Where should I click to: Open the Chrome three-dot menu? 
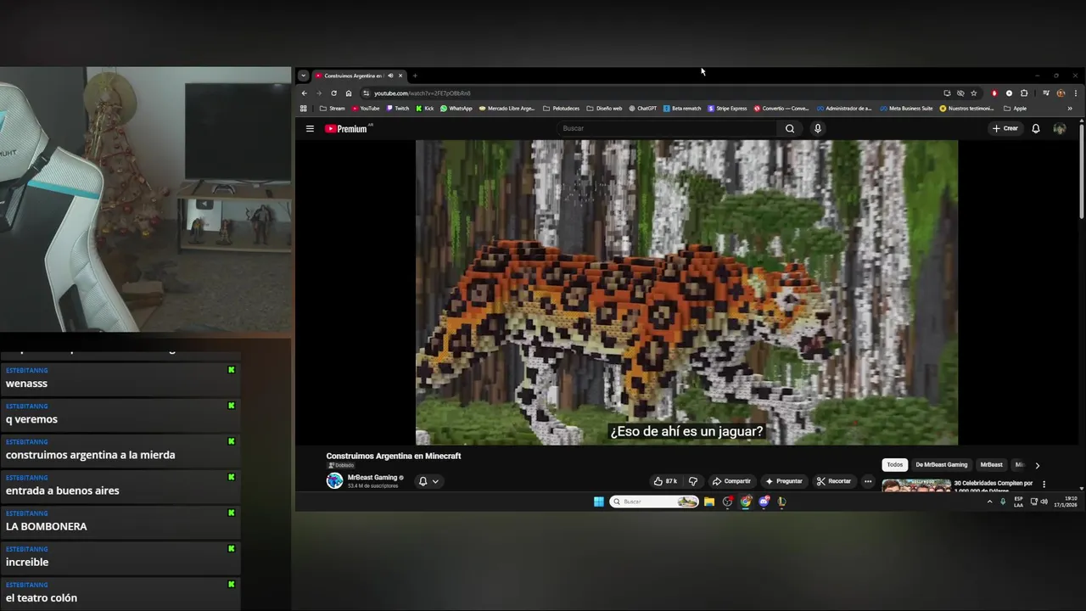coord(1076,93)
